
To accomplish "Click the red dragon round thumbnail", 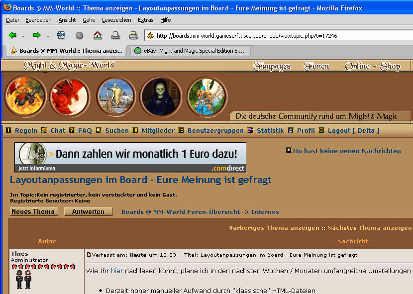I will [x=70, y=97].
